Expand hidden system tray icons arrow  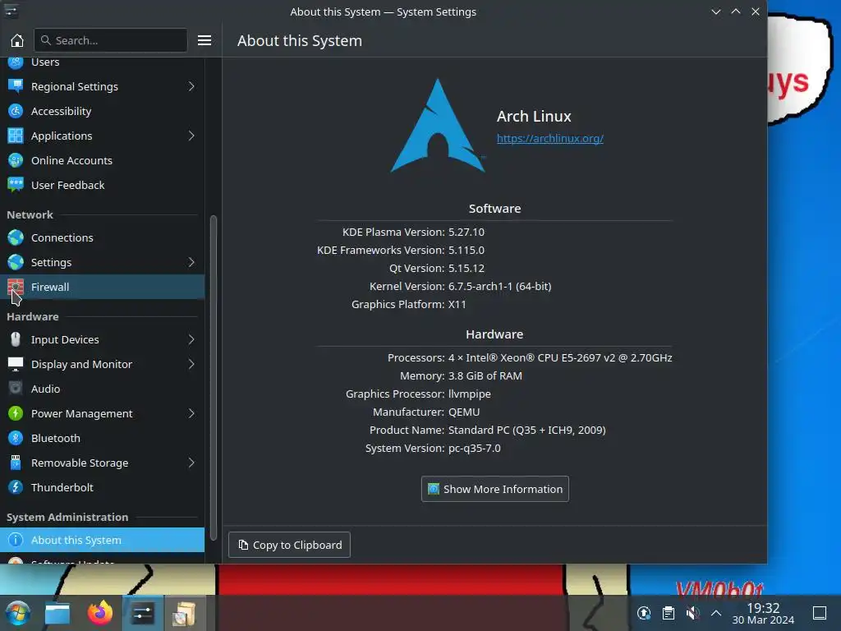coord(716,613)
